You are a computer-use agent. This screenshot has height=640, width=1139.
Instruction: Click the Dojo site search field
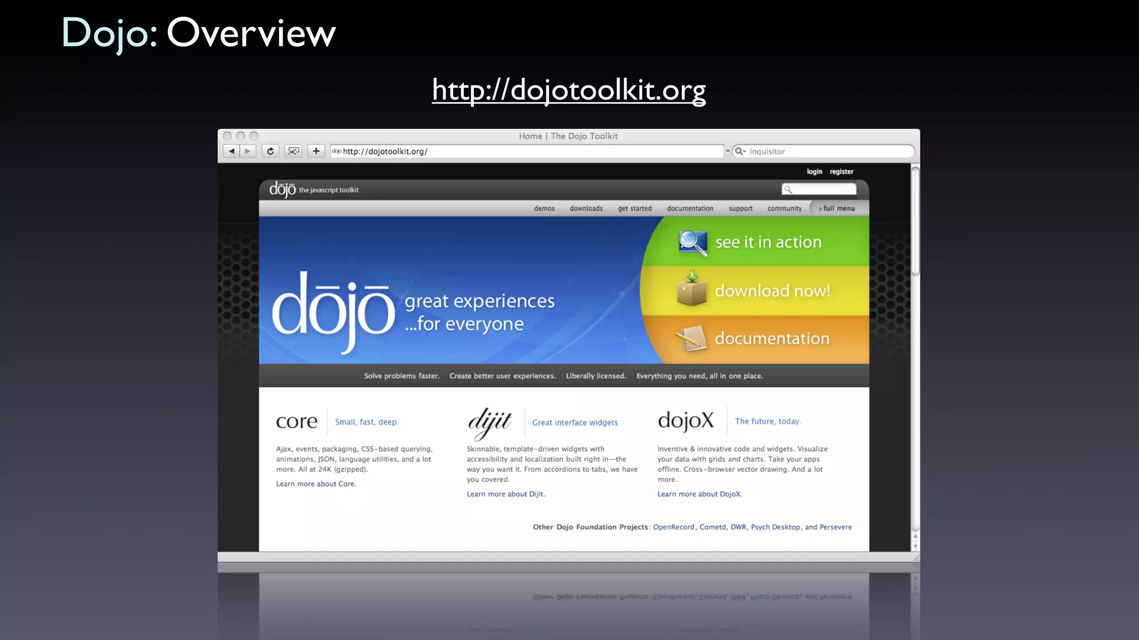point(819,189)
